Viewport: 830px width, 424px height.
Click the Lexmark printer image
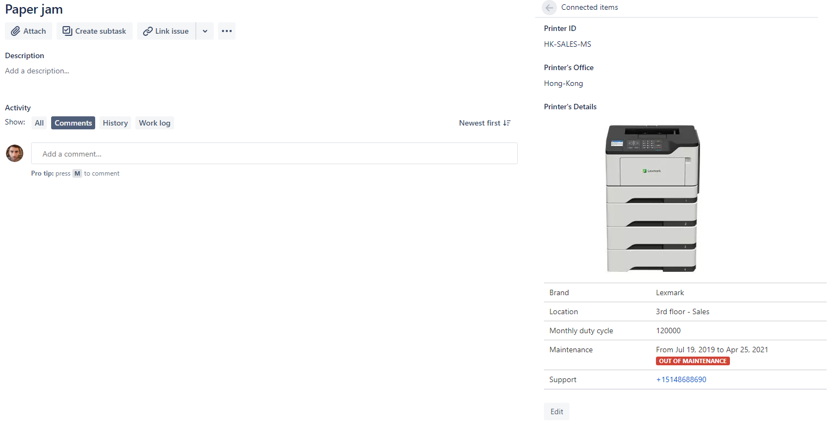click(652, 198)
